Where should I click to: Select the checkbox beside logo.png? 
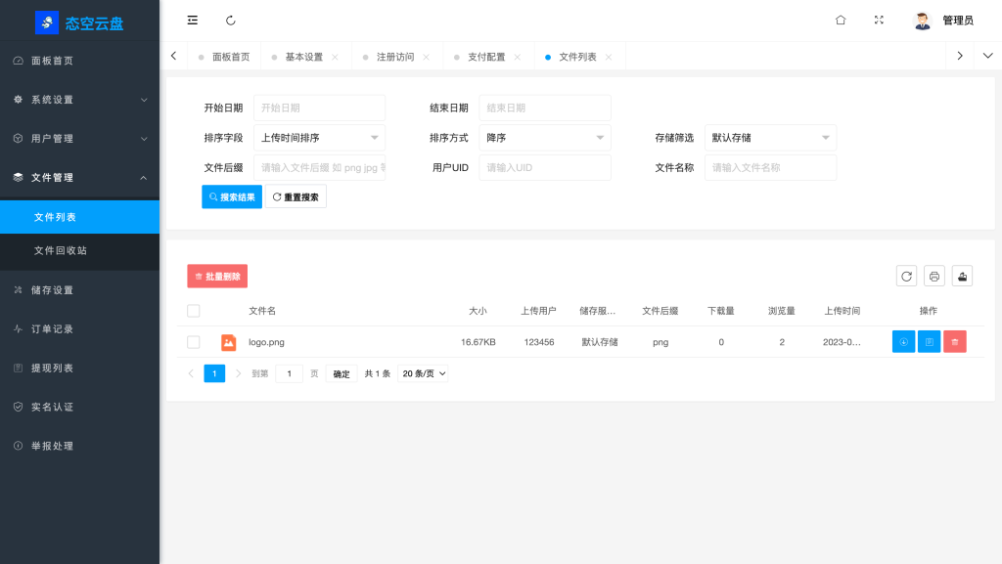(x=193, y=342)
